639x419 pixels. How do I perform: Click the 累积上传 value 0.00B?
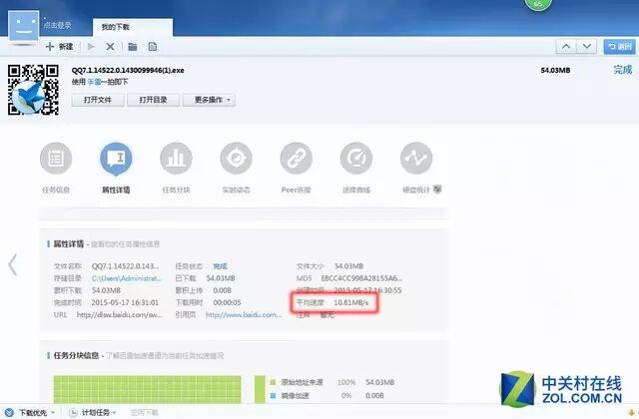click(x=222, y=290)
